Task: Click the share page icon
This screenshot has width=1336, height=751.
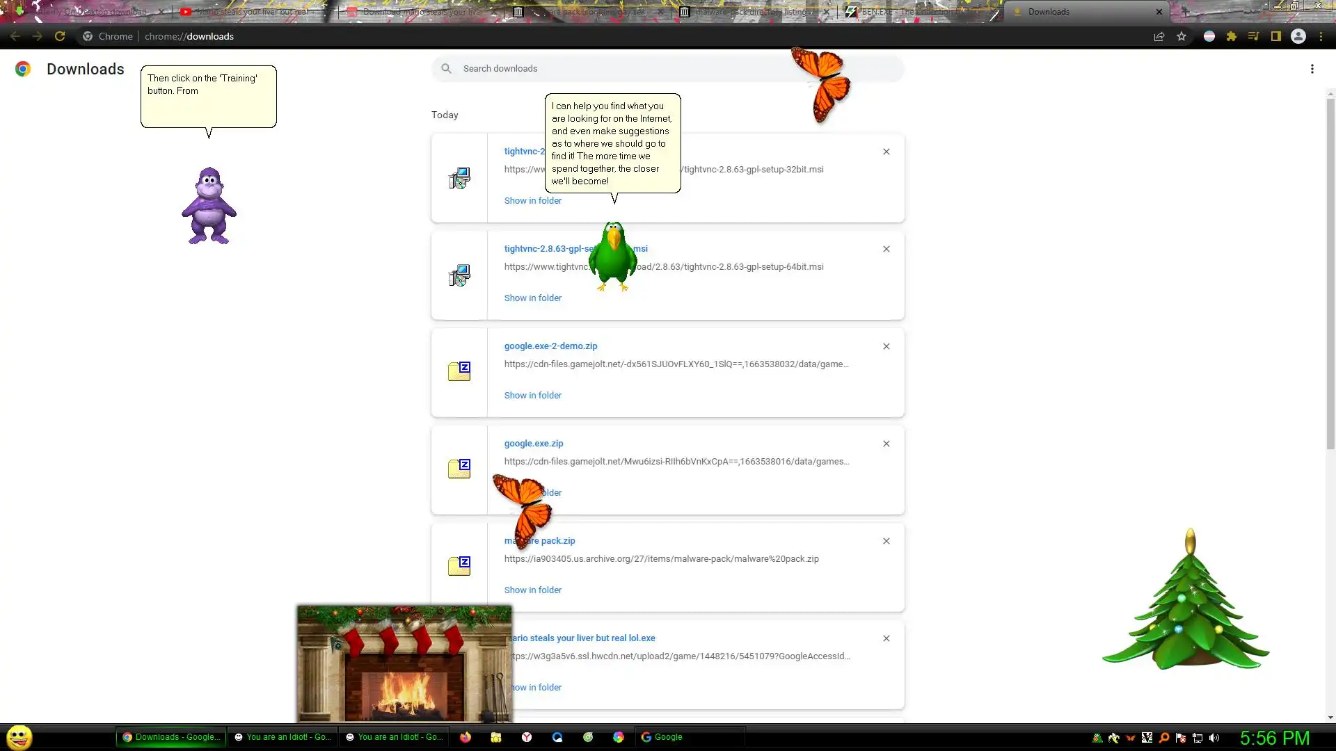Action: [1159, 36]
